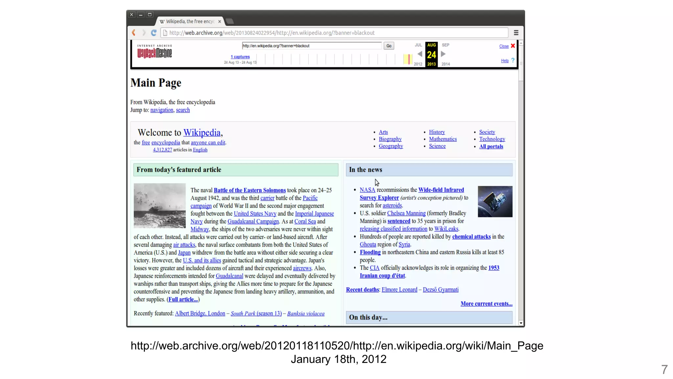
Task: Open the Flooding news link
Action: click(x=370, y=252)
